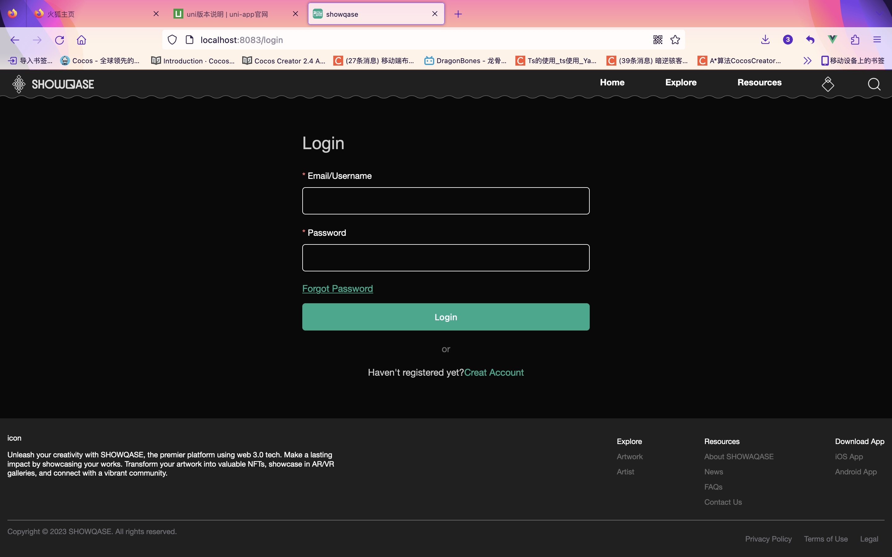Click the purple badge extension icon numbered 3
Screen dimensions: 892x557
pyautogui.click(x=788, y=40)
